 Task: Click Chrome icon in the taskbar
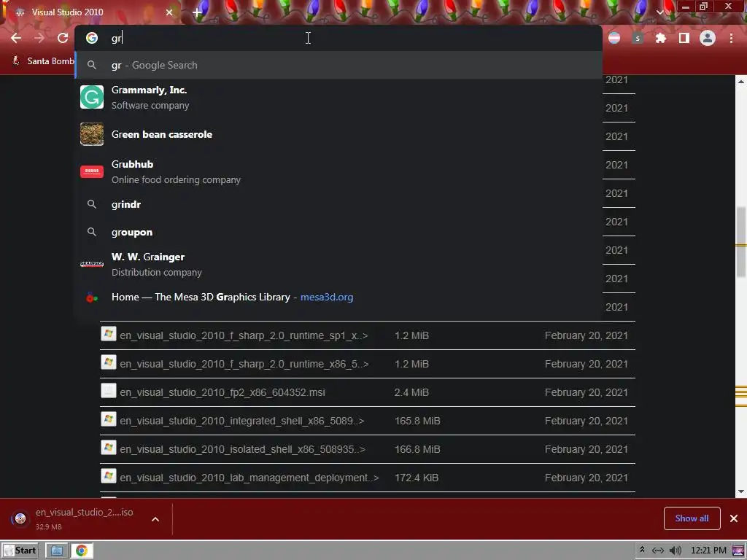click(x=82, y=551)
